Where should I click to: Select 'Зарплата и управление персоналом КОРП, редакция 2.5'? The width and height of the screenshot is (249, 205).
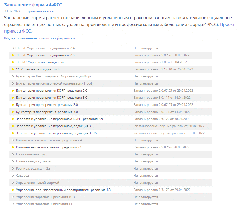(59, 119)
